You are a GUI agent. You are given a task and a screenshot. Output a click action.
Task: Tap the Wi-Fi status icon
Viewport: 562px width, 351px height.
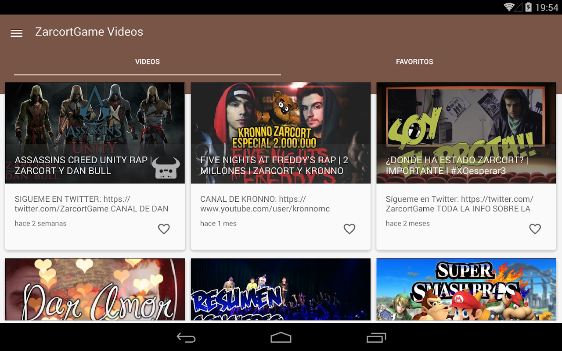point(509,7)
